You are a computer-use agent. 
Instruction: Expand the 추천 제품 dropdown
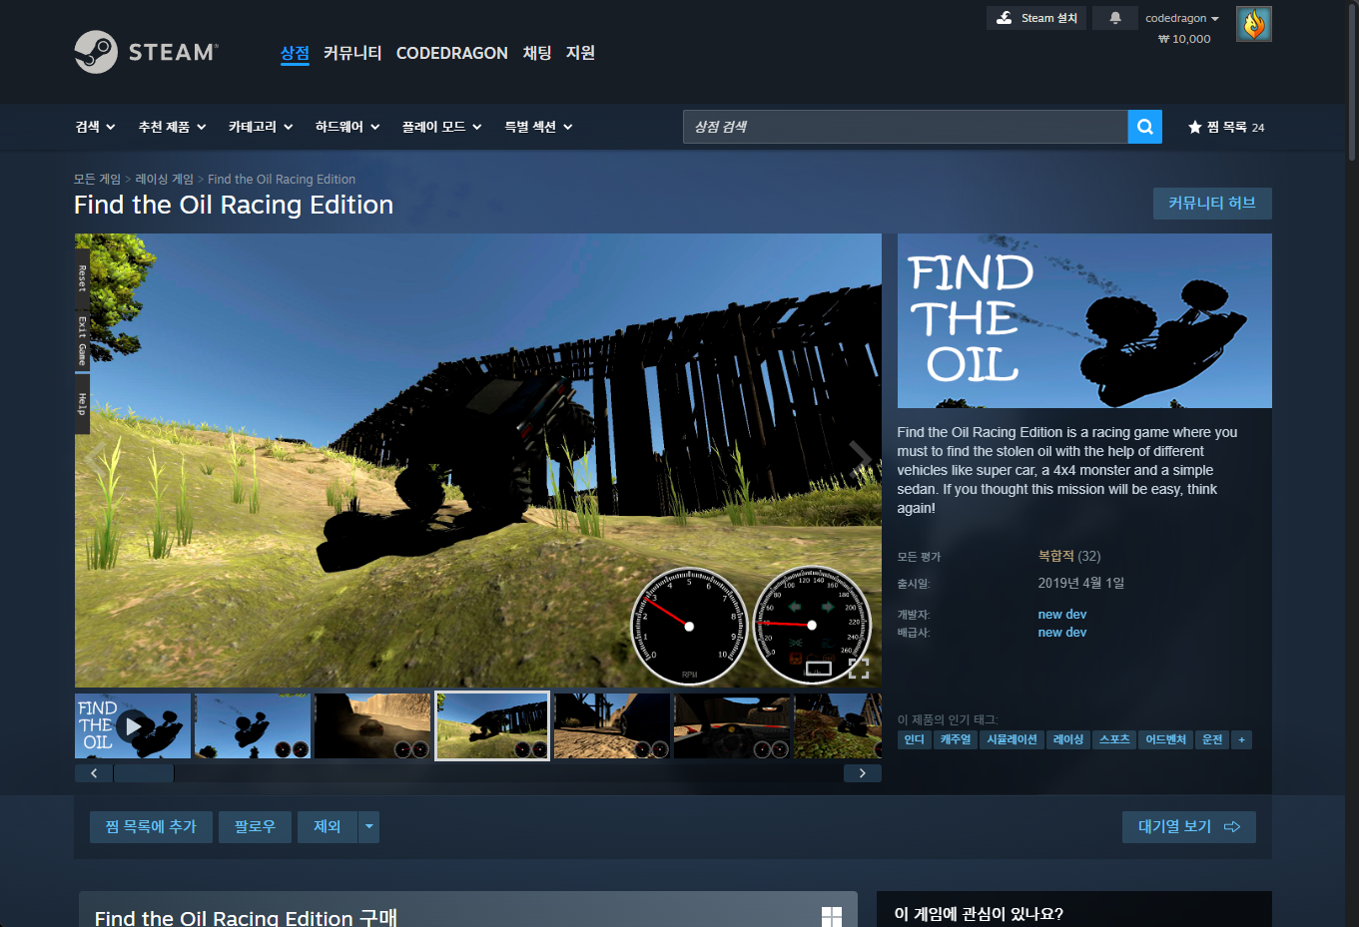(172, 127)
